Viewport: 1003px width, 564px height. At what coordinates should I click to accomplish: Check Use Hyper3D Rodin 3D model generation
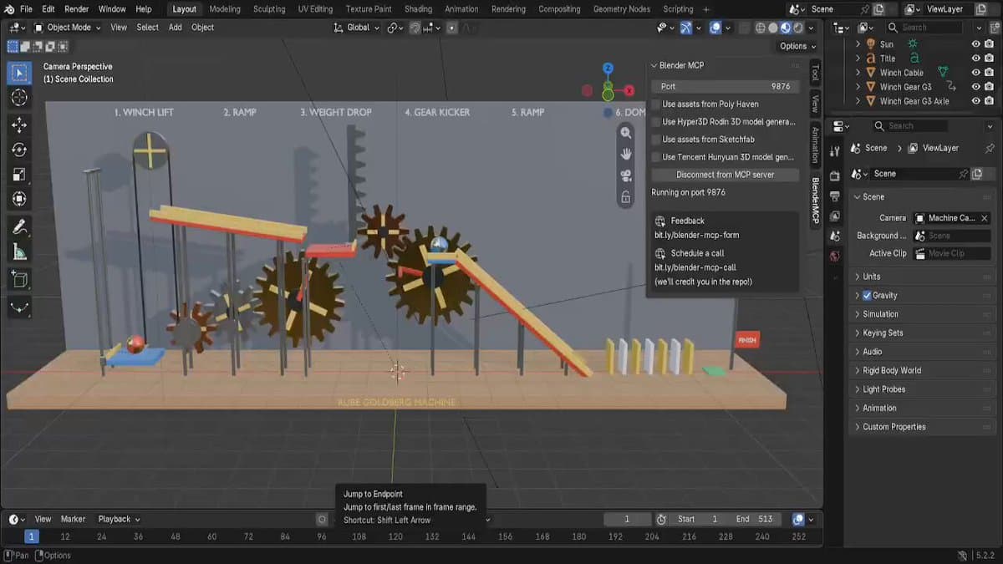point(656,122)
